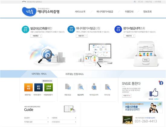Screen dimensions: 166x127
Task: Click the 발급내역 document search icon
Action: (81, 87)
